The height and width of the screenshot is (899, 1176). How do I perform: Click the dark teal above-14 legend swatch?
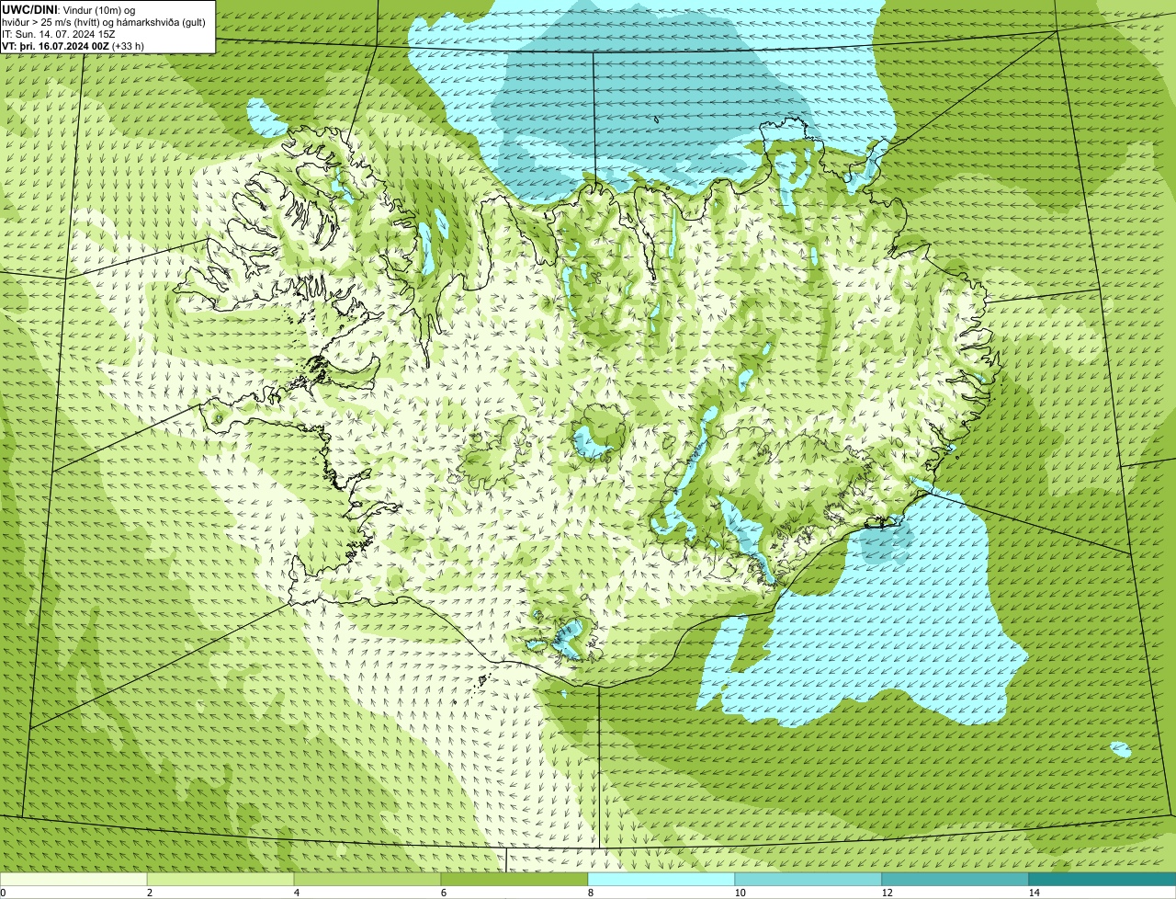point(1102,880)
